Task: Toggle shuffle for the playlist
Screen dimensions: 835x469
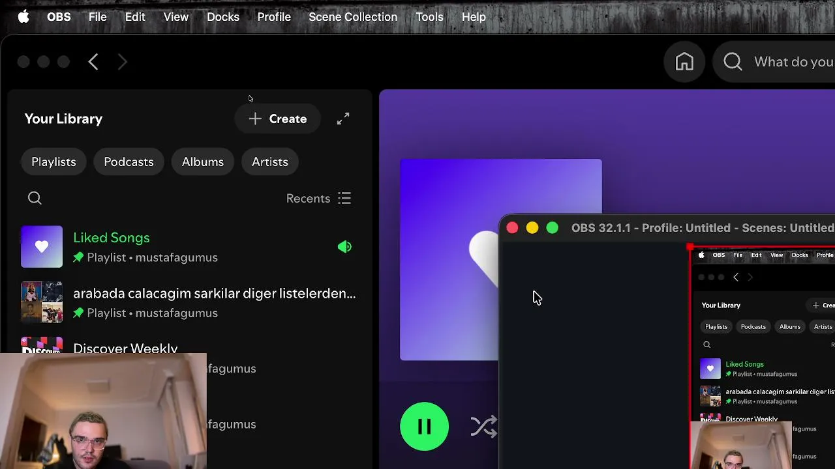Action: (483, 427)
